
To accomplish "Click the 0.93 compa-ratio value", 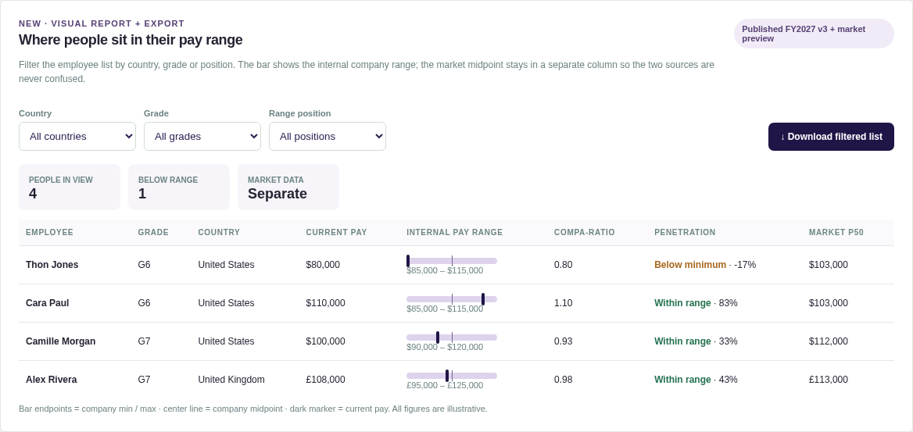I will pyautogui.click(x=563, y=341).
